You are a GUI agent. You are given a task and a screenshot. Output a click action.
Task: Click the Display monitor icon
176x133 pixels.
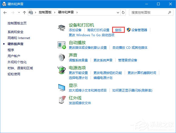pos(62,88)
